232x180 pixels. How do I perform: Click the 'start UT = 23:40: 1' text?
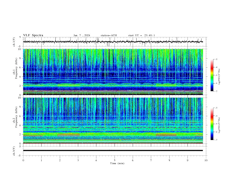click(x=141, y=35)
